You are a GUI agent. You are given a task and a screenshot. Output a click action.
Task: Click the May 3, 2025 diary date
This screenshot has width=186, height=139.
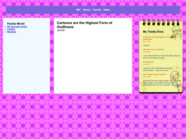[146, 42]
